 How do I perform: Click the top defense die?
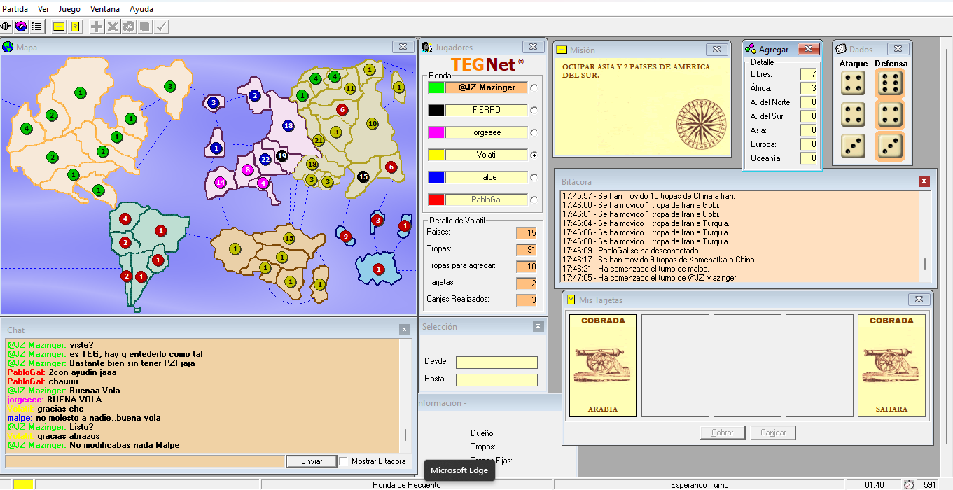pyautogui.click(x=891, y=83)
